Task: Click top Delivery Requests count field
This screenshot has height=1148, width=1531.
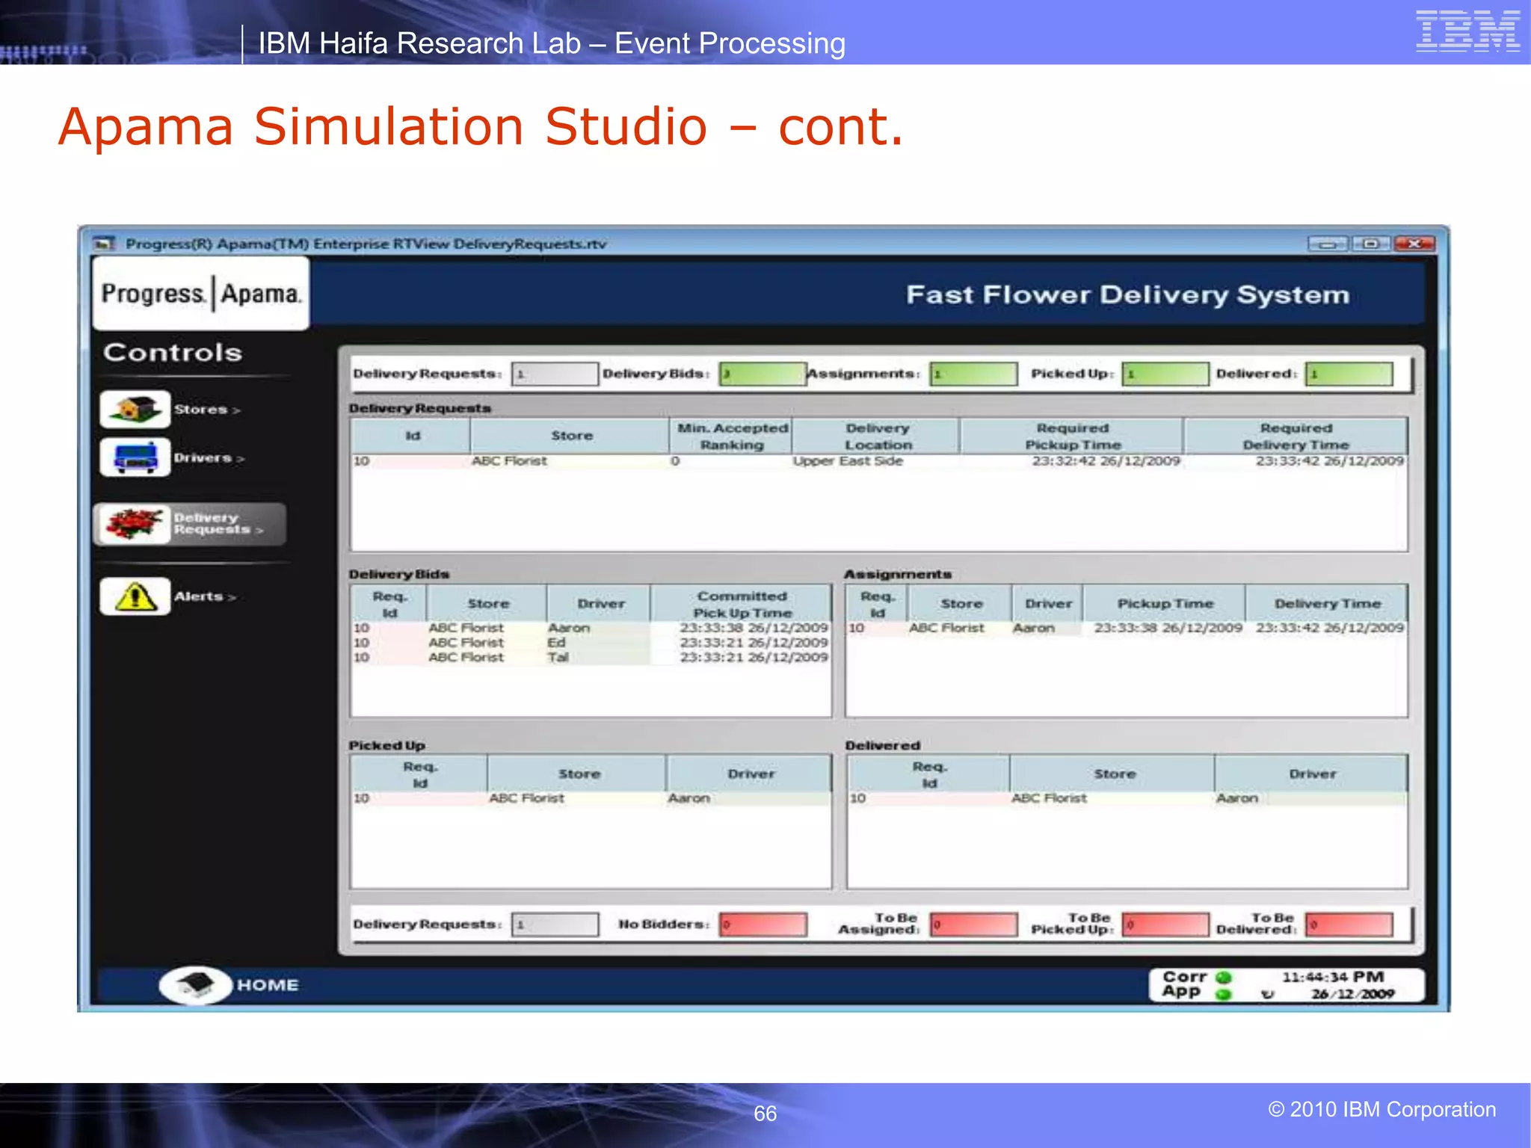Action: (555, 374)
